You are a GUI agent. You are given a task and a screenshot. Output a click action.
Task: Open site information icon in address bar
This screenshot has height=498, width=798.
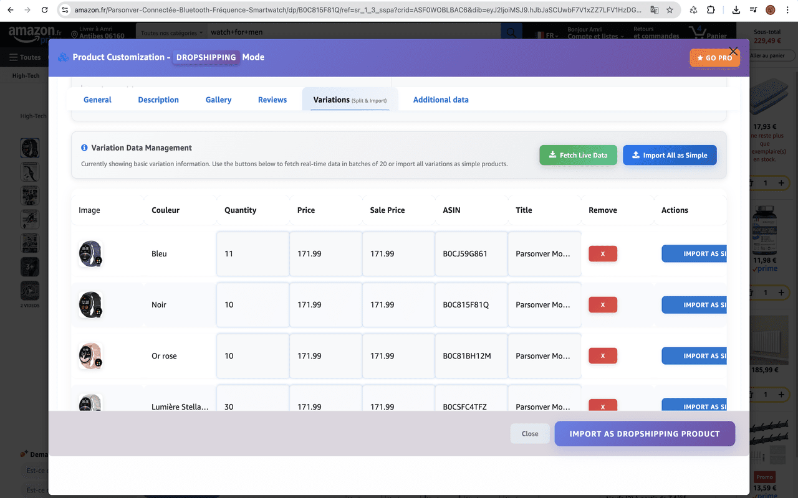click(x=65, y=10)
